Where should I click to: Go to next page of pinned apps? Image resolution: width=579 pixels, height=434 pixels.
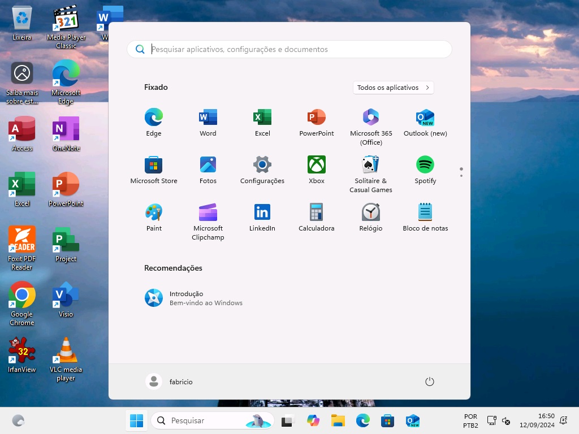[x=461, y=176]
